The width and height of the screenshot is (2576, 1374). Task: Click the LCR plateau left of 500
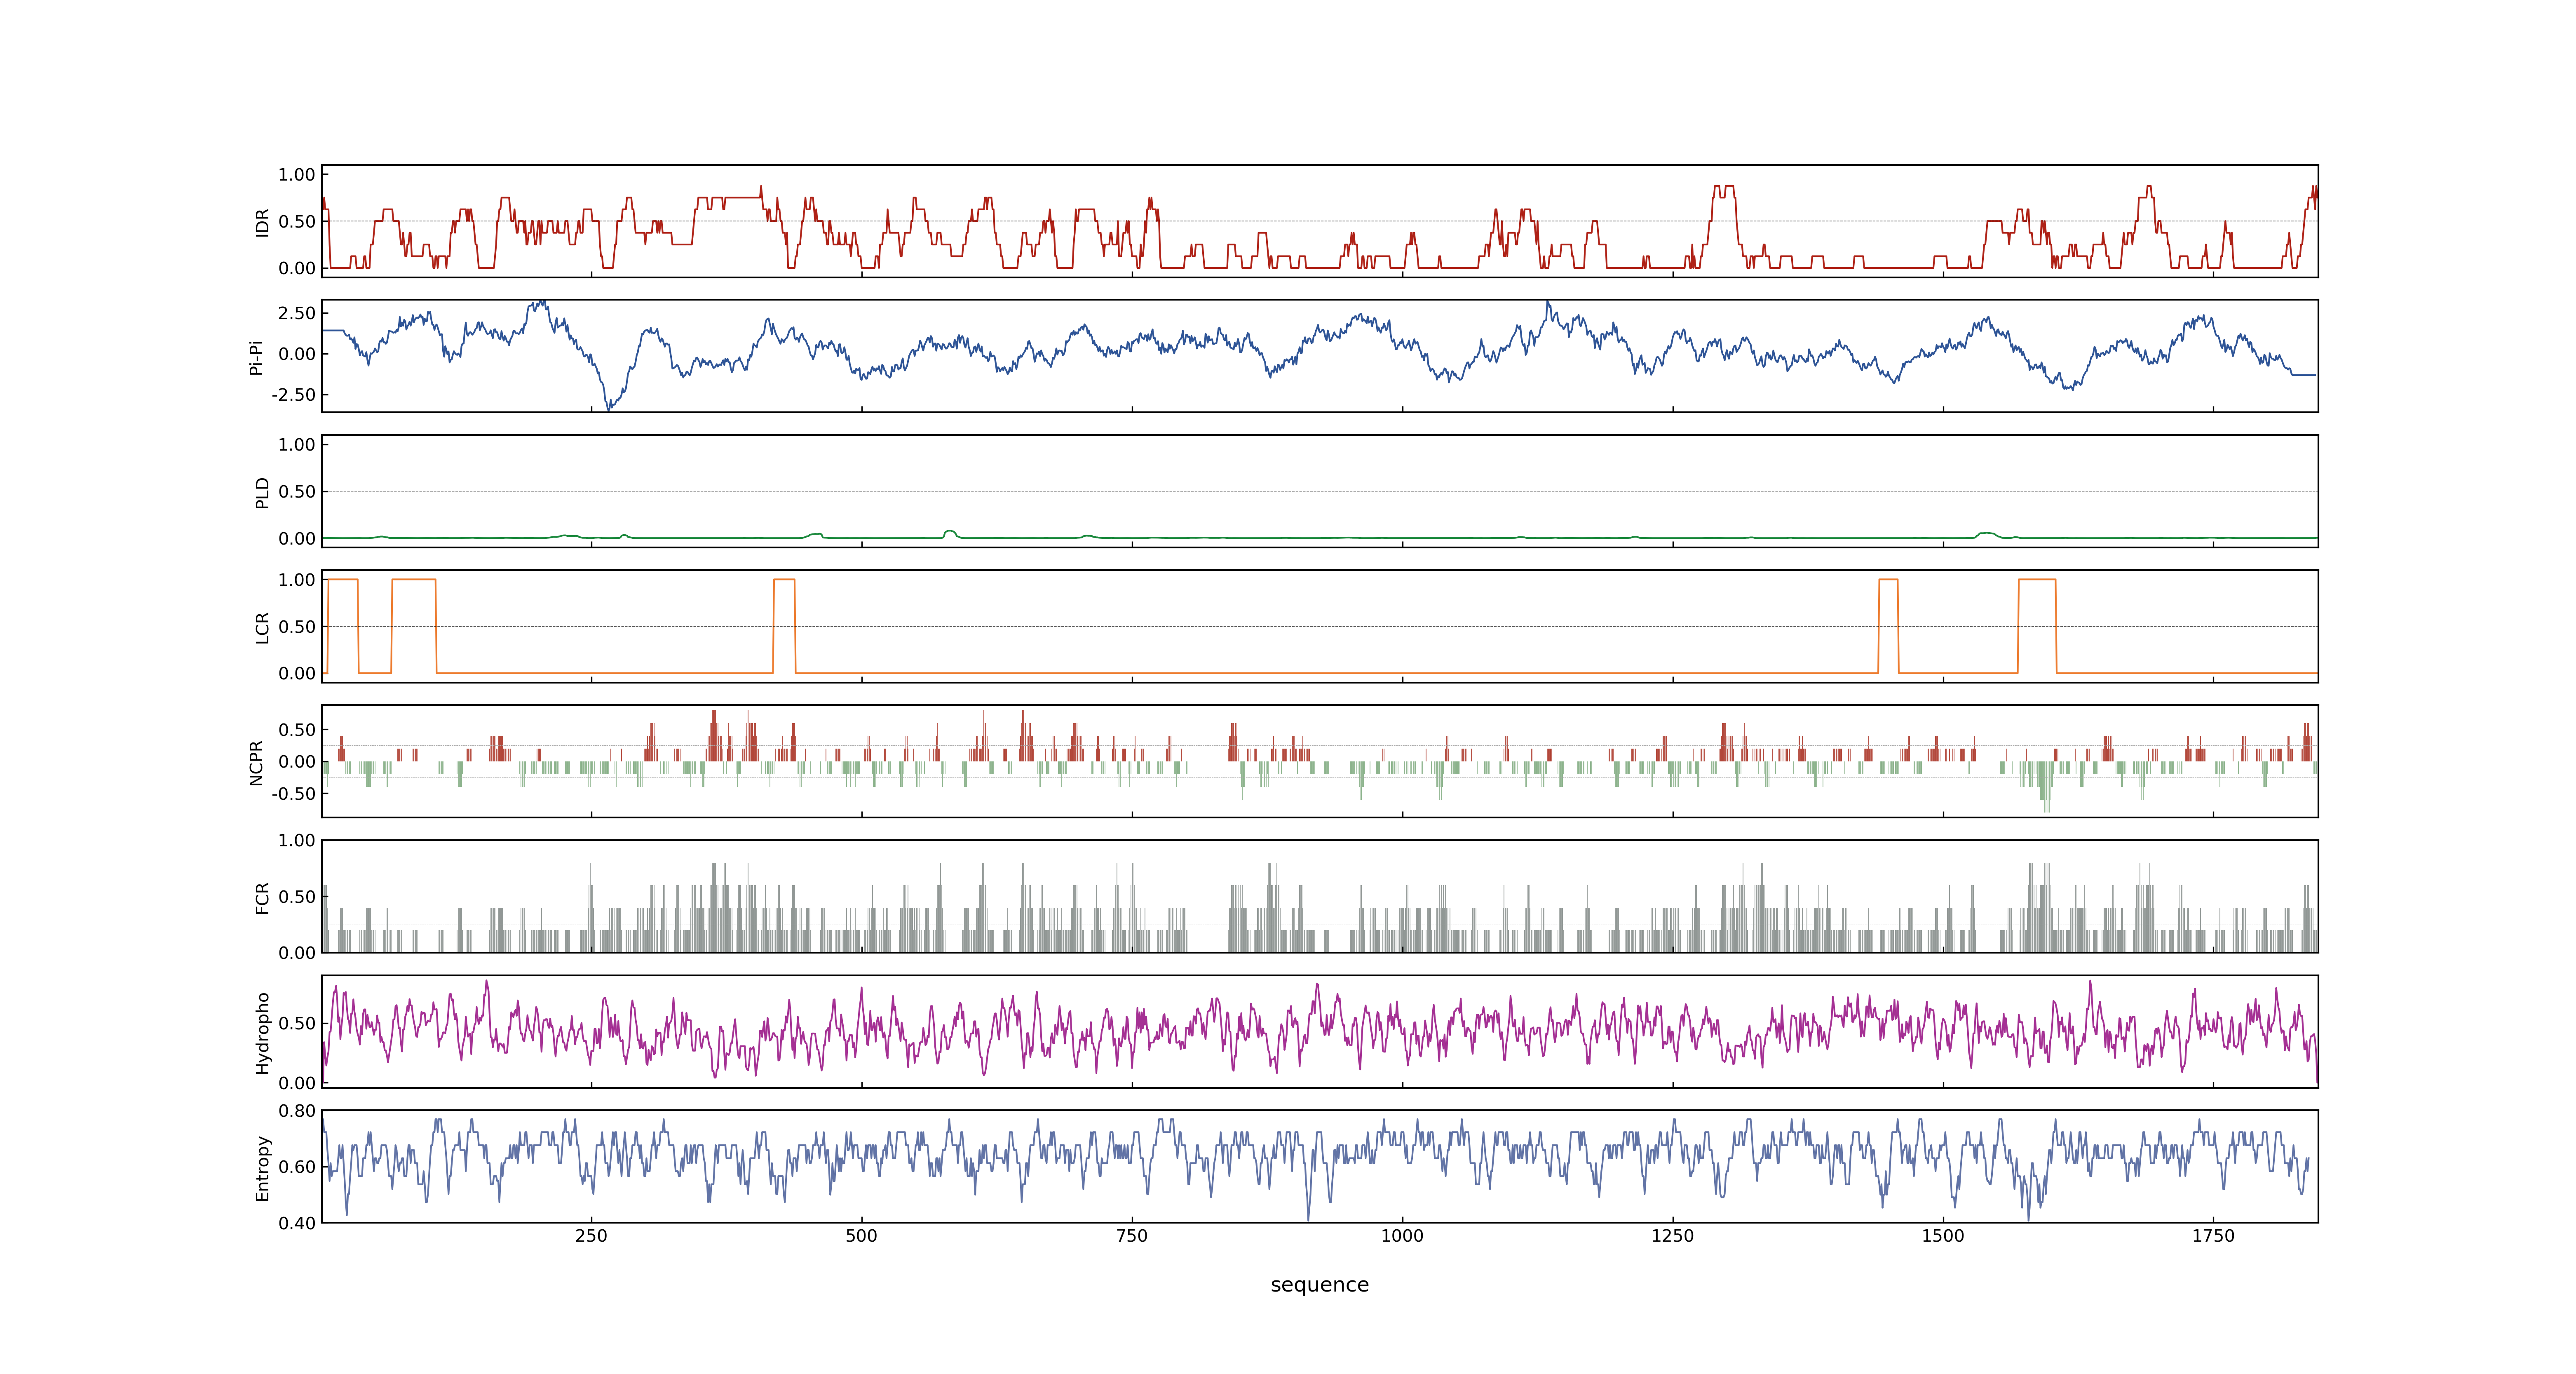[784, 580]
